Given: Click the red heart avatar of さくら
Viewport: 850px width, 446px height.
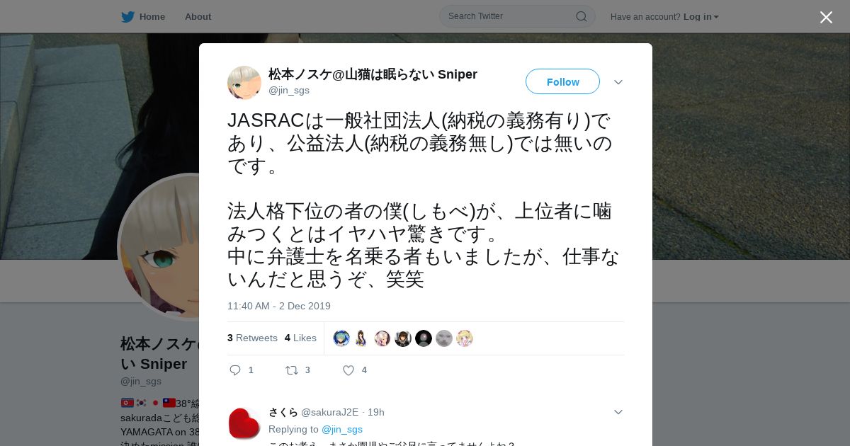Looking at the screenshot, I should coord(244,423).
